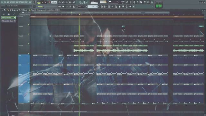The image size is (206, 116).
Task: Click the render/export icon
Action: tap(145, 2)
